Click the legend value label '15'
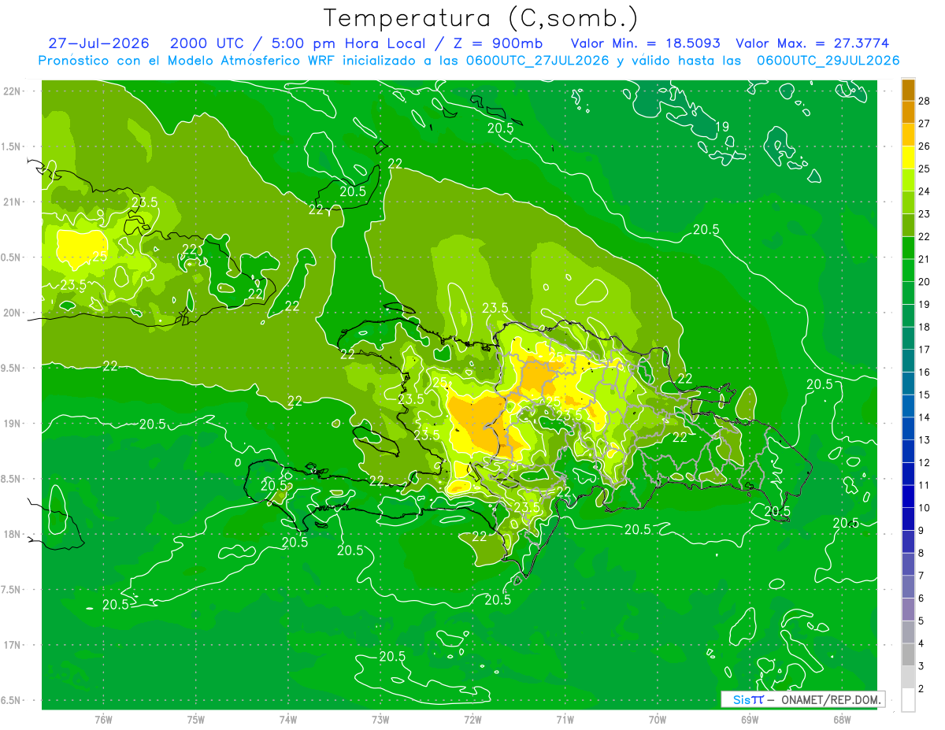This screenshot has height=730, width=945. click(925, 395)
